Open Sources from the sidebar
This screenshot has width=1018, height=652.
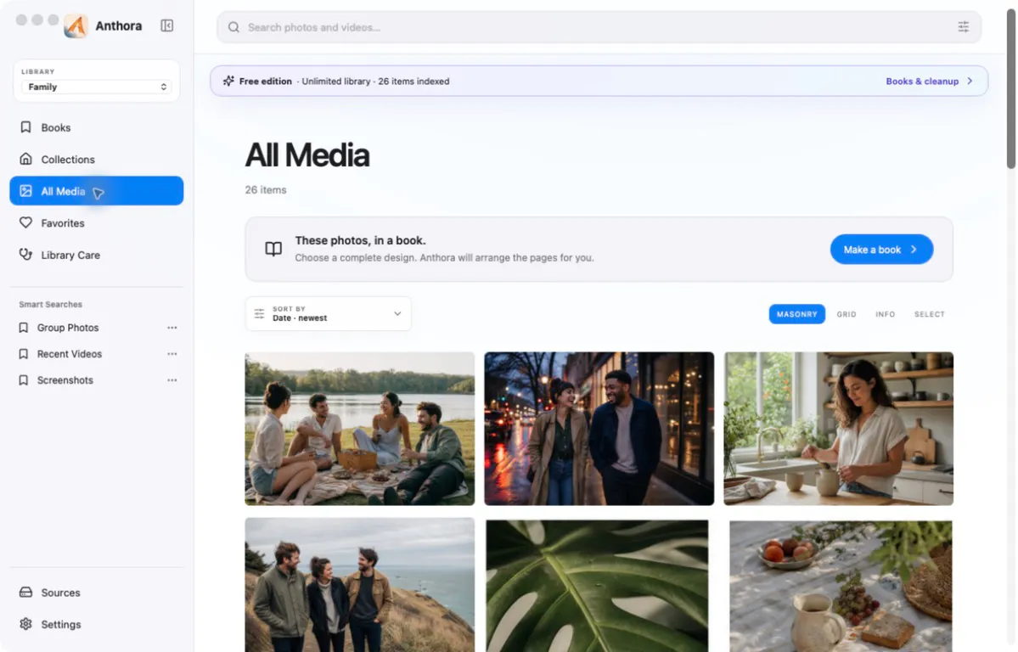pos(97,593)
